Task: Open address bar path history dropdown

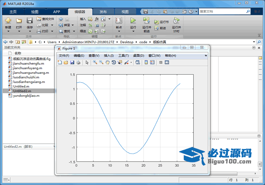Action: [254, 42]
